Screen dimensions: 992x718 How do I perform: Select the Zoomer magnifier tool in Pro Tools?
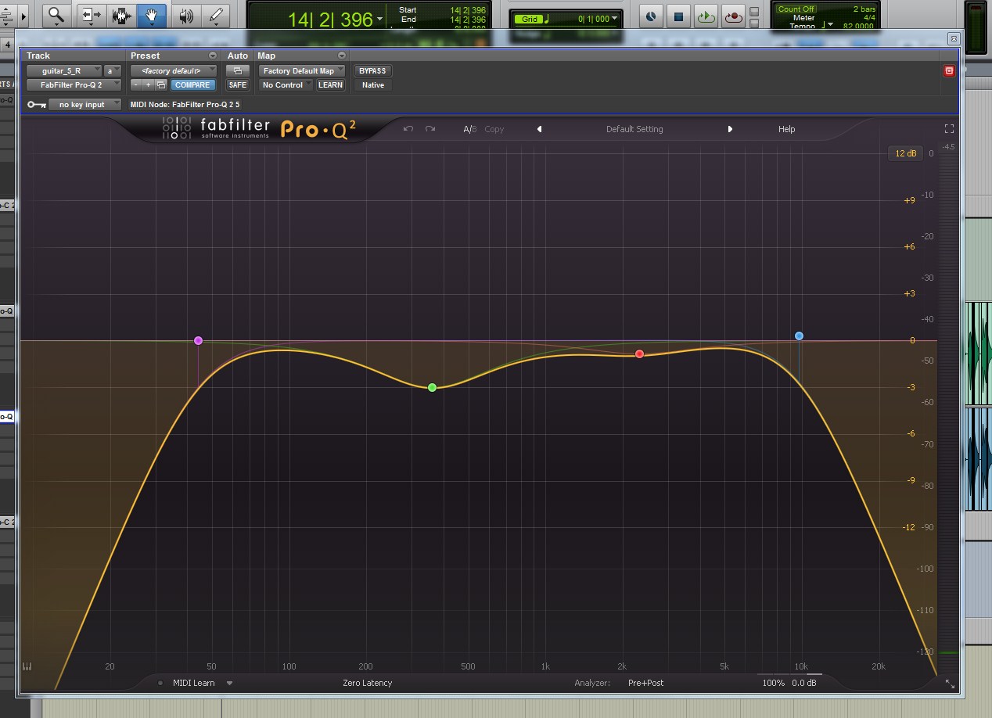tap(56, 14)
